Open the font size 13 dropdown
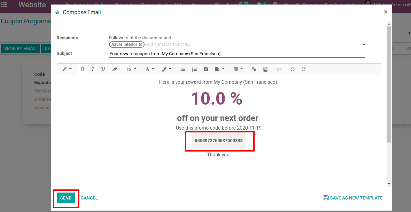This screenshot has width=411, height=212. (x=131, y=69)
